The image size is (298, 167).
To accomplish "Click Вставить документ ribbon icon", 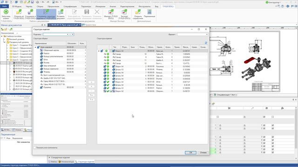I will (61, 12).
